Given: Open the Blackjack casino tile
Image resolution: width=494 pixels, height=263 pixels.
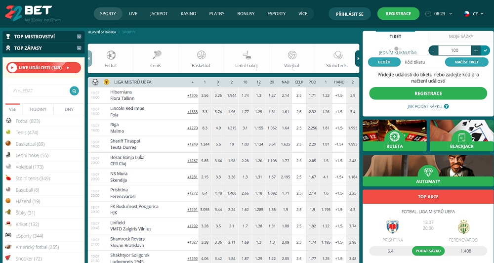Looking at the screenshot, I should tap(462, 135).
